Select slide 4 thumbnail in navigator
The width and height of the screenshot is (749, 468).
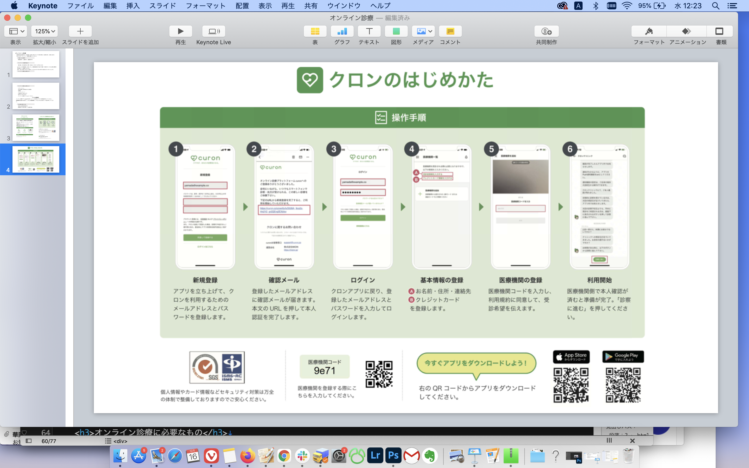[36, 159]
